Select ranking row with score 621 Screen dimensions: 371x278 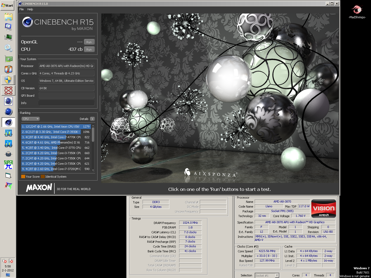pos(56,164)
